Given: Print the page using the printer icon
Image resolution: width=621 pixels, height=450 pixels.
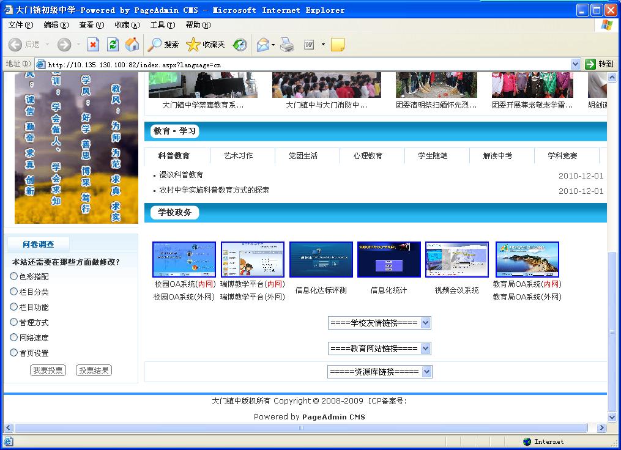Looking at the screenshot, I should pos(287,45).
